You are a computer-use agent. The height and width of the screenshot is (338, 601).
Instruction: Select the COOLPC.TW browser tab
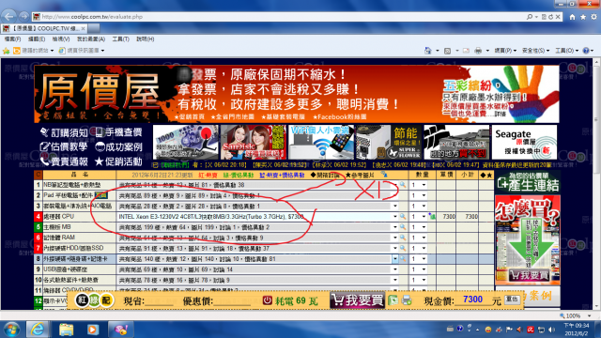44,28
